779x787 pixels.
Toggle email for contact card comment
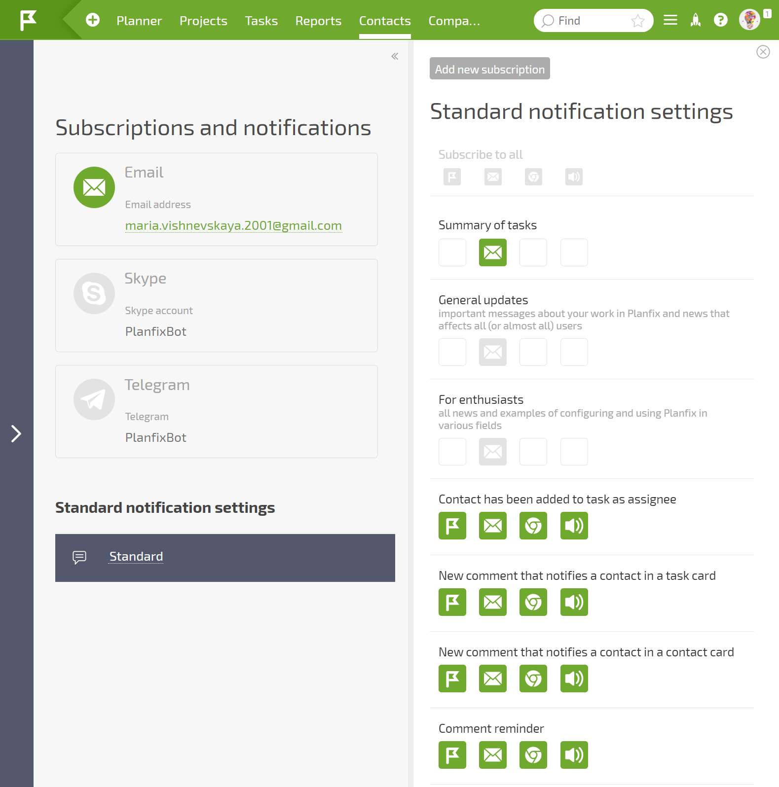click(x=493, y=679)
